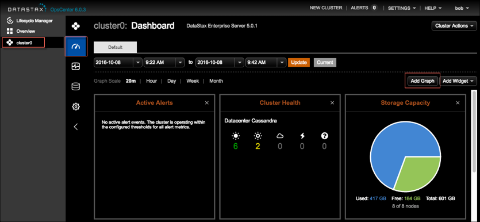Set graph scale to 20m
Viewport: 480px width, 222px height.
130,81
